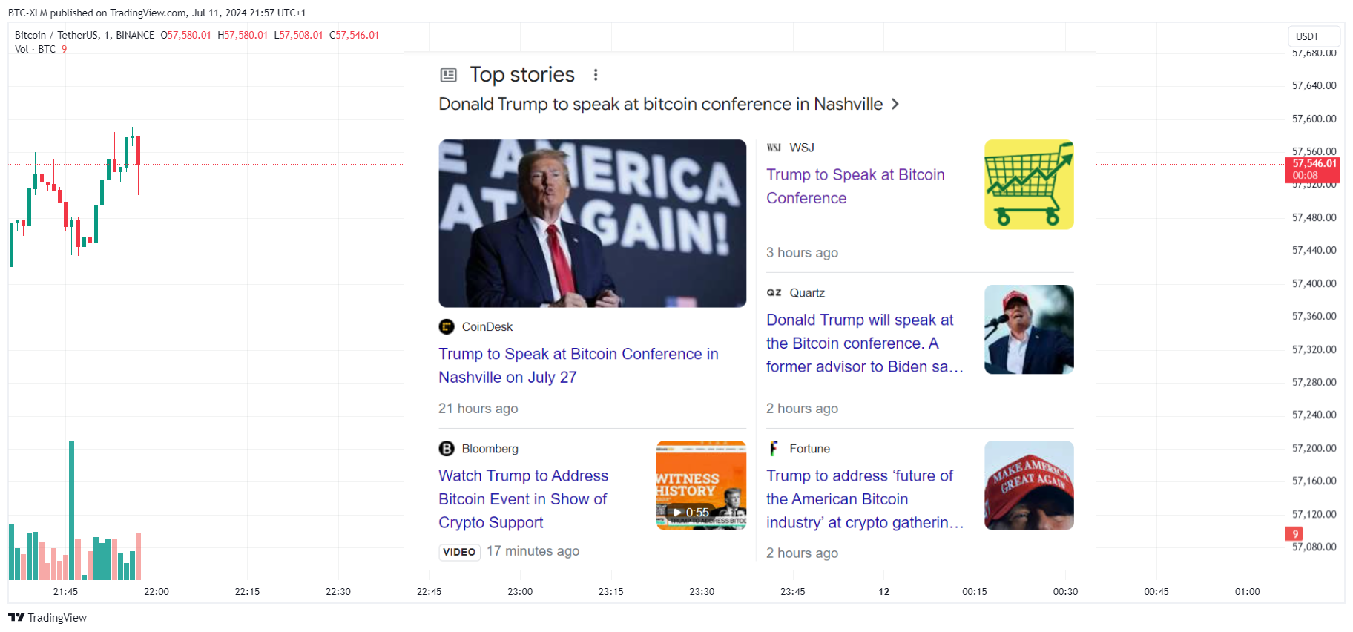Open the yellow shopping cart thumbnail
Viewport: 1353px width, 632px height.
coord(1029,185)
